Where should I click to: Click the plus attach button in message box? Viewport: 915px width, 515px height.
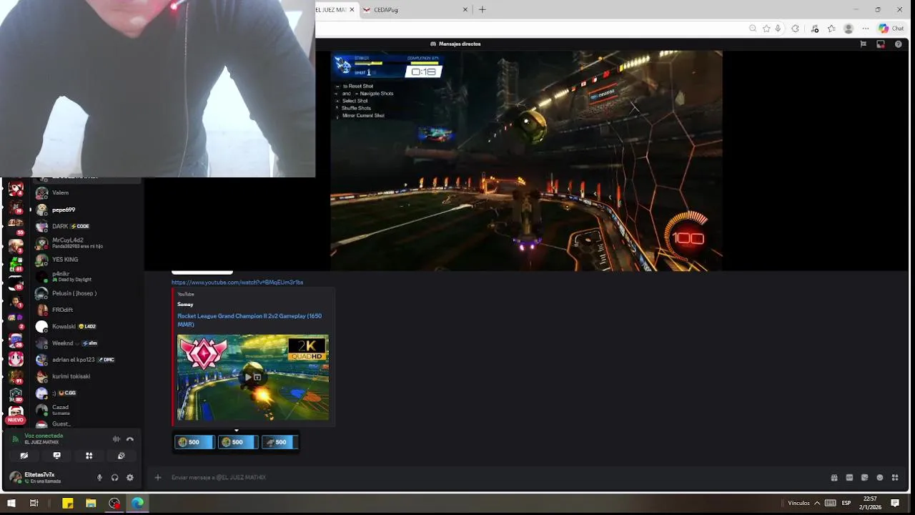tap(158, 477)
